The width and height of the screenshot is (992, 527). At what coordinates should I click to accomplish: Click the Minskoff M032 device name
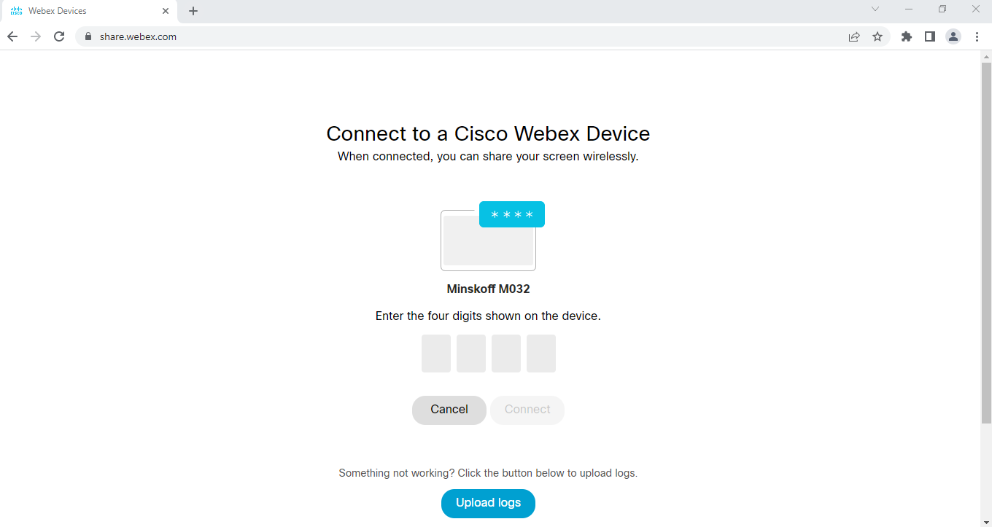pyautogui.click(x=488, y=289)
